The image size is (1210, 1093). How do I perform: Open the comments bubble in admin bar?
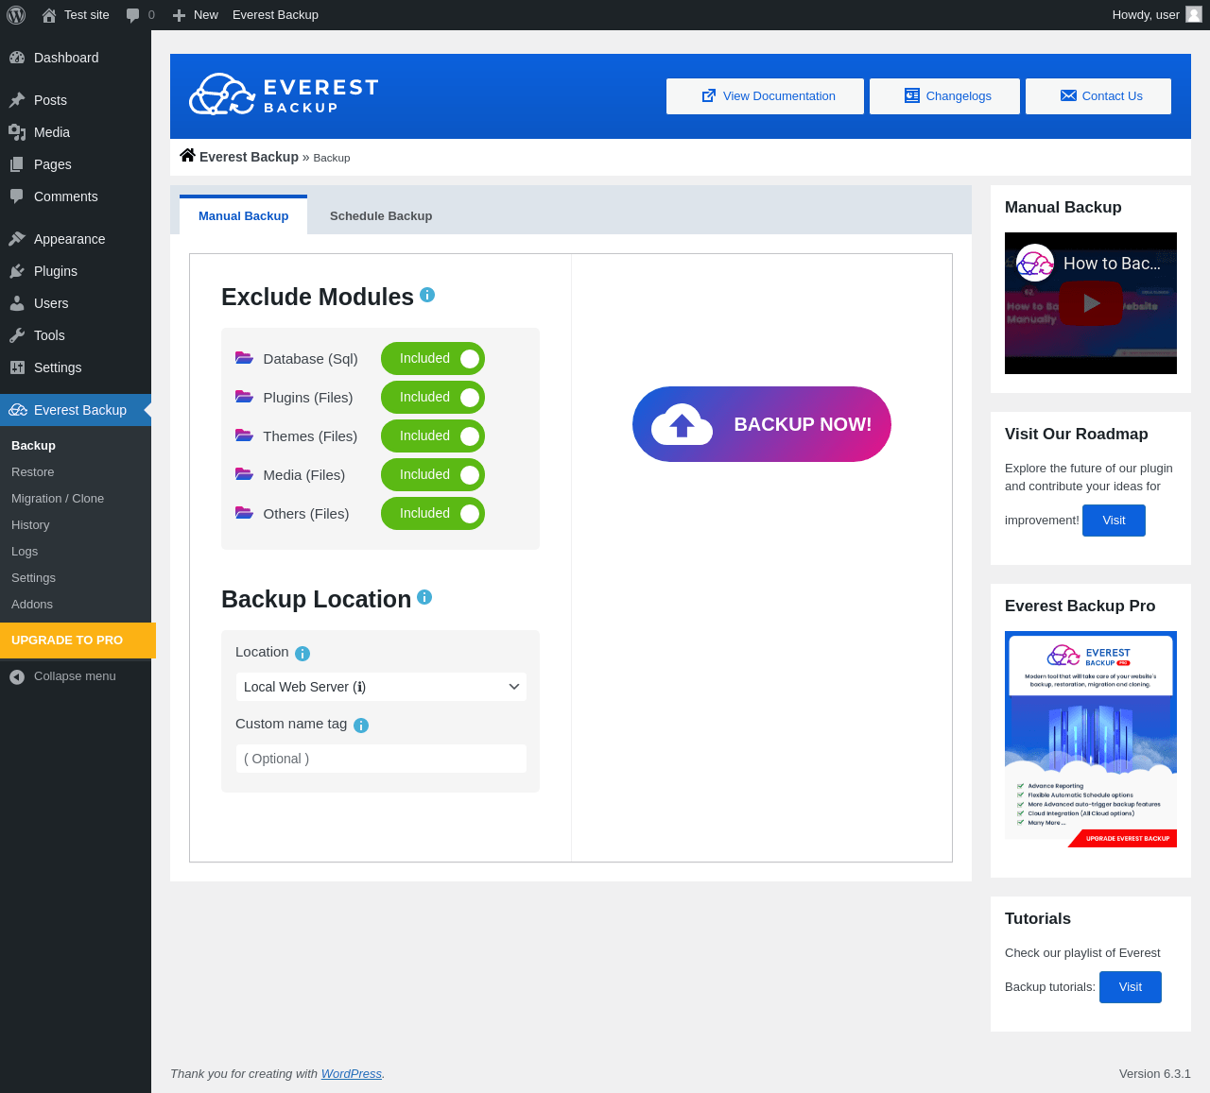coord(140,15)
